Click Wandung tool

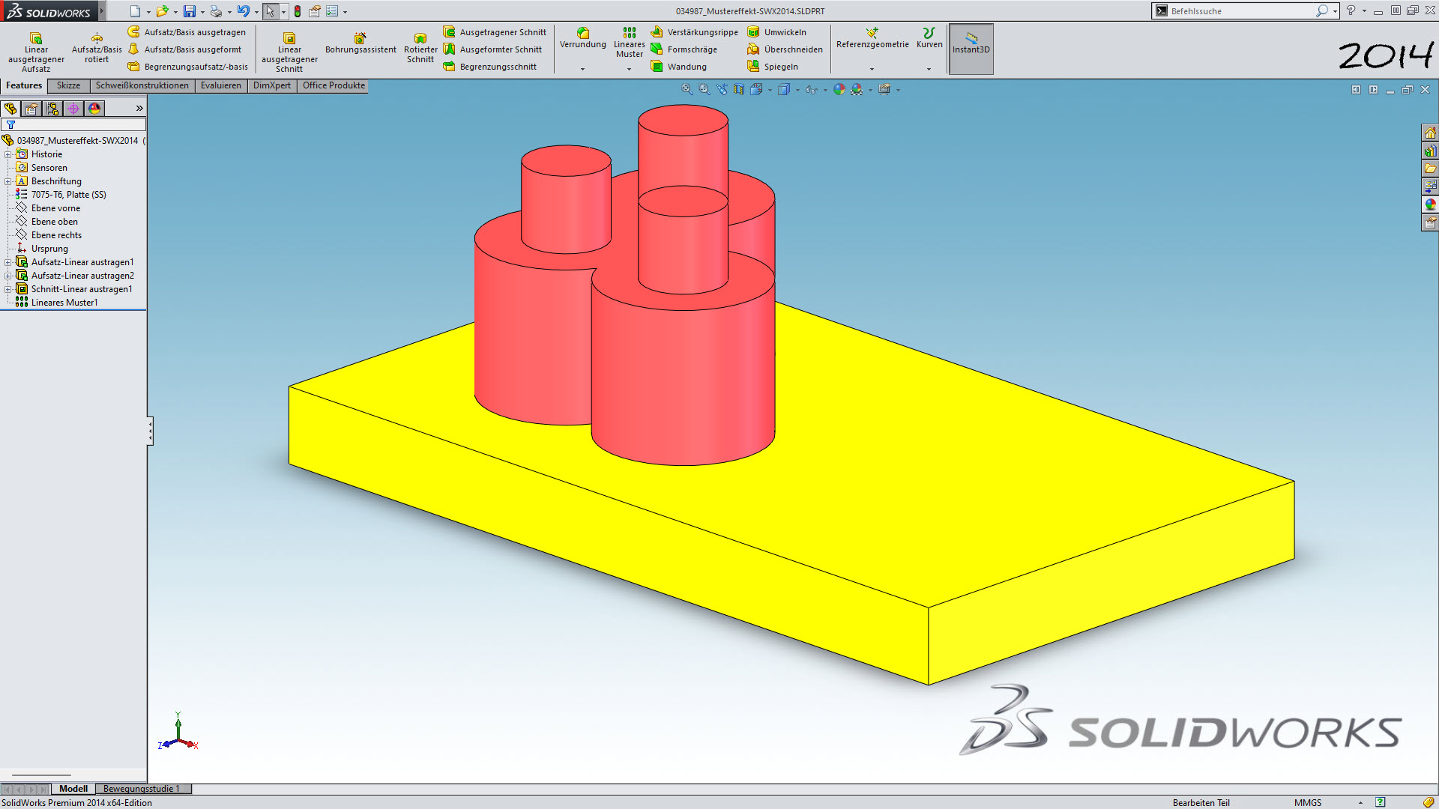[x=679, y=67]
